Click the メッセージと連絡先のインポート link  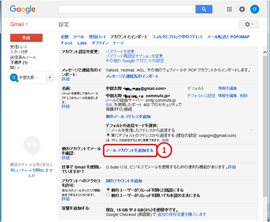tap(132, 76)
